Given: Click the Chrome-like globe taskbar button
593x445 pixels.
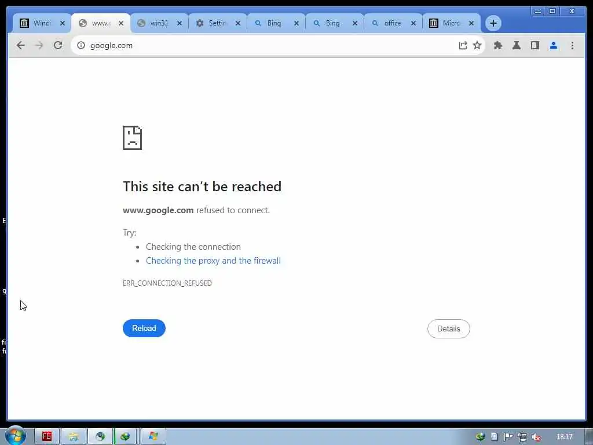Looking at the screenshot, I should click(x=100, y=436).
